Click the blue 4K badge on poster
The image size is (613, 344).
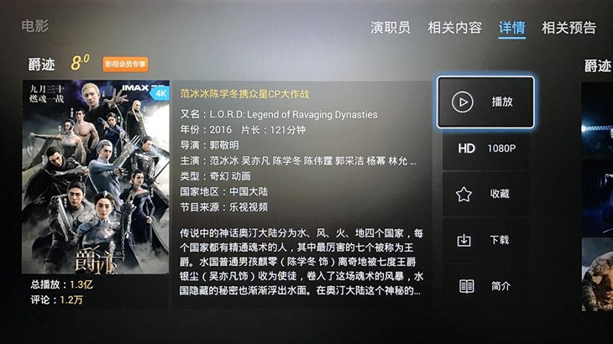(x=160, y=93)
